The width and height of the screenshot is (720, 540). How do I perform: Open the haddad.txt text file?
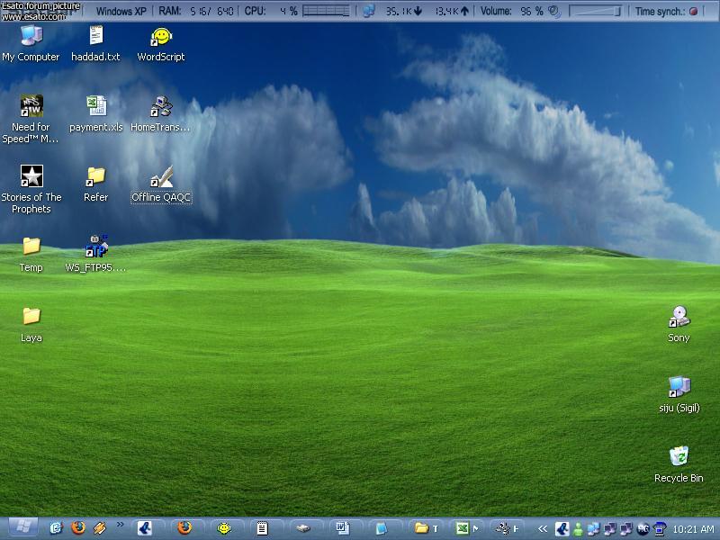tap(95, 37)
